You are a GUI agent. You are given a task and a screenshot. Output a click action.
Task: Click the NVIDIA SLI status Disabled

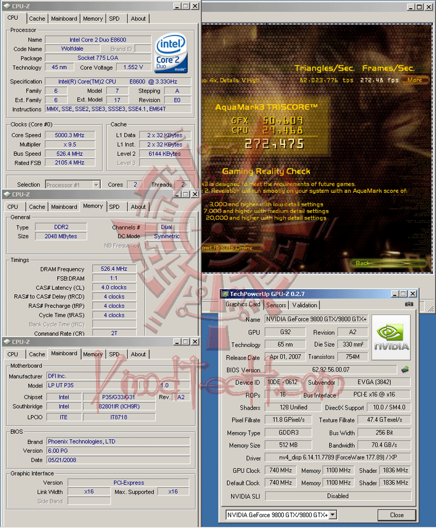click(x=338, y=496)
